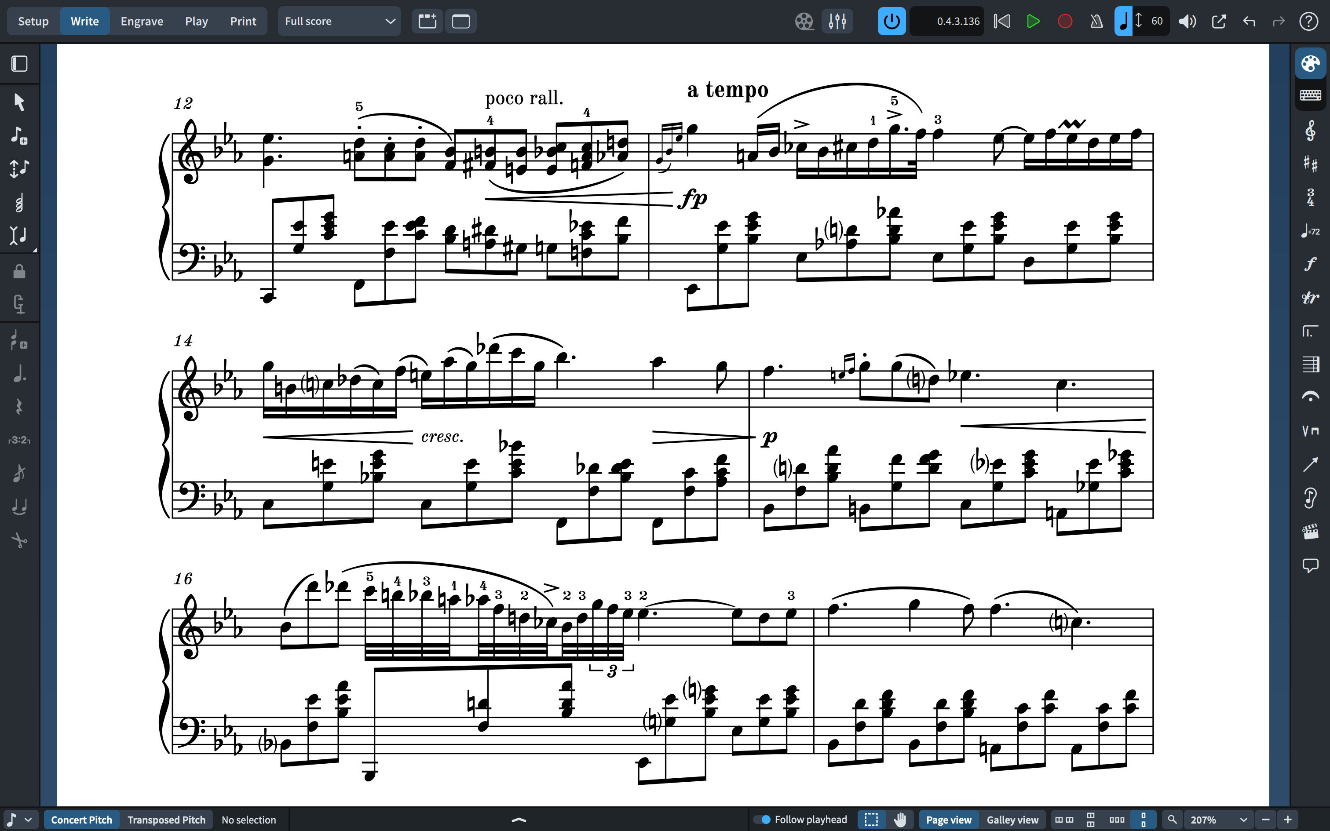1330x831 pixels.
Task: Open clefs panel on right
Action: coord(1310,131)
